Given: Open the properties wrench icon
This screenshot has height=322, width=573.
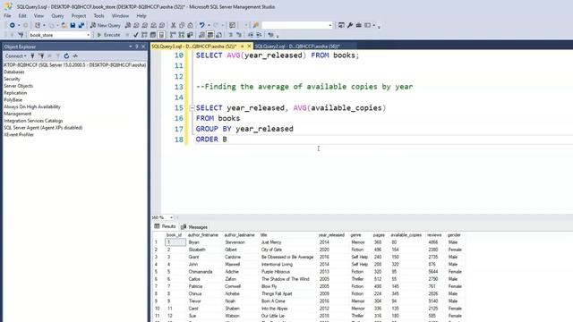Looking at the screenshot, I should point(350,25).
